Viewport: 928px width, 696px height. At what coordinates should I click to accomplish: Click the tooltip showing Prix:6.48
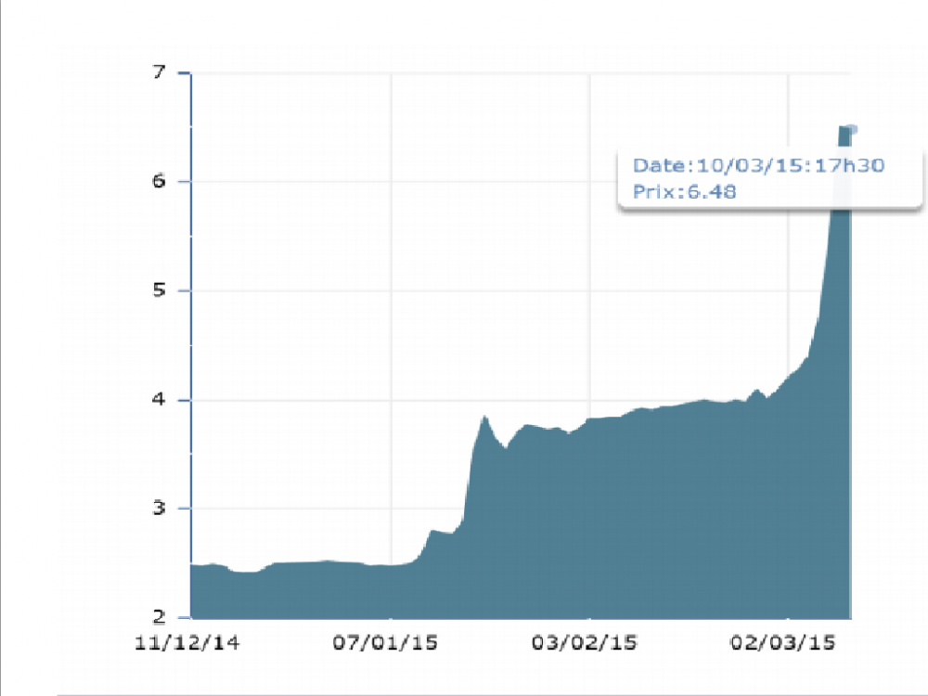(769, 179)
